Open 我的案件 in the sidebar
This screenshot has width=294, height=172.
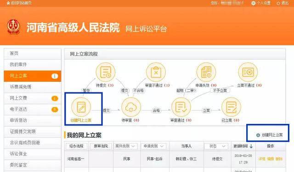pos(33,64)
